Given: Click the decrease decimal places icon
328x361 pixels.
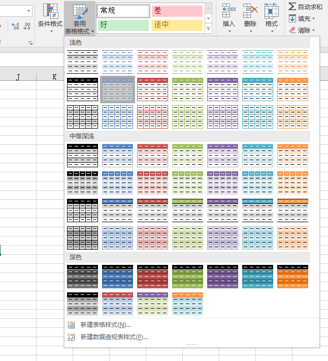Looking at the screenshot, I should pyautogui.click(x=27, y=26).
